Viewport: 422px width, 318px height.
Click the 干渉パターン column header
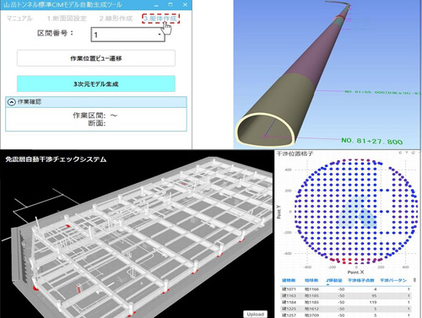click(x=393, y=280)
